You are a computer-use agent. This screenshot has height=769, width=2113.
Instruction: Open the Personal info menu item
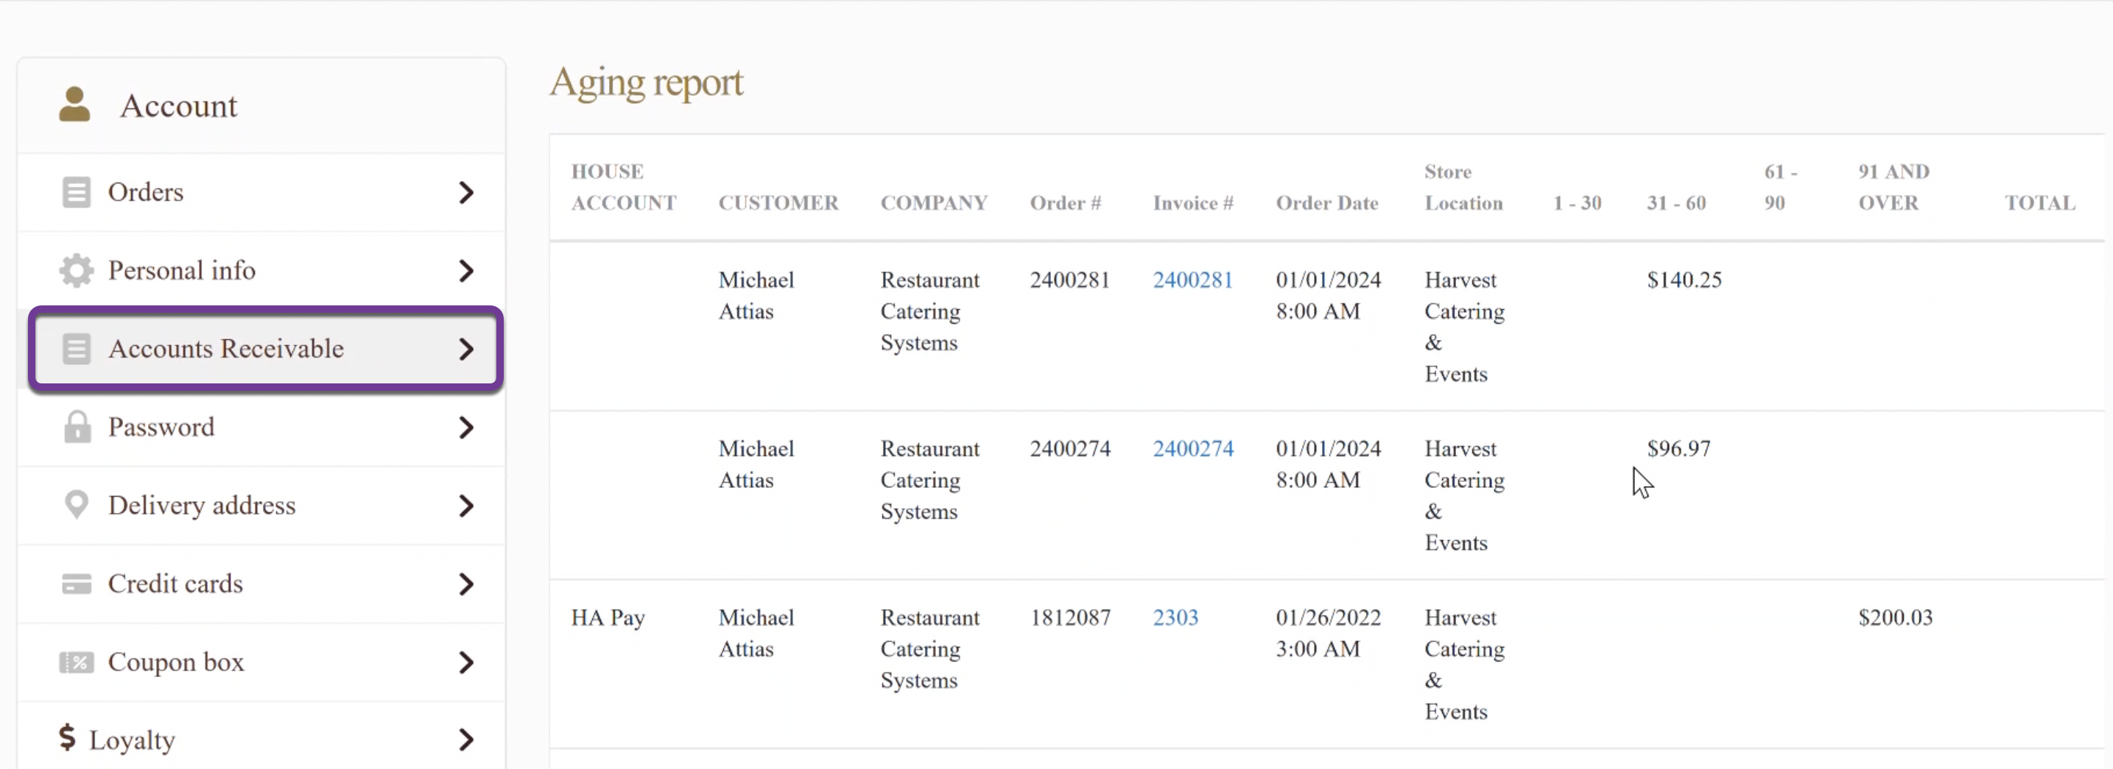point(261,271)
